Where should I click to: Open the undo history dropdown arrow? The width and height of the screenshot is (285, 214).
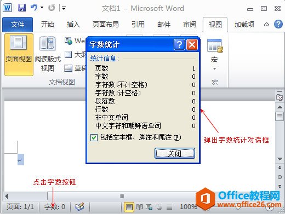click(x=42, y=8)
